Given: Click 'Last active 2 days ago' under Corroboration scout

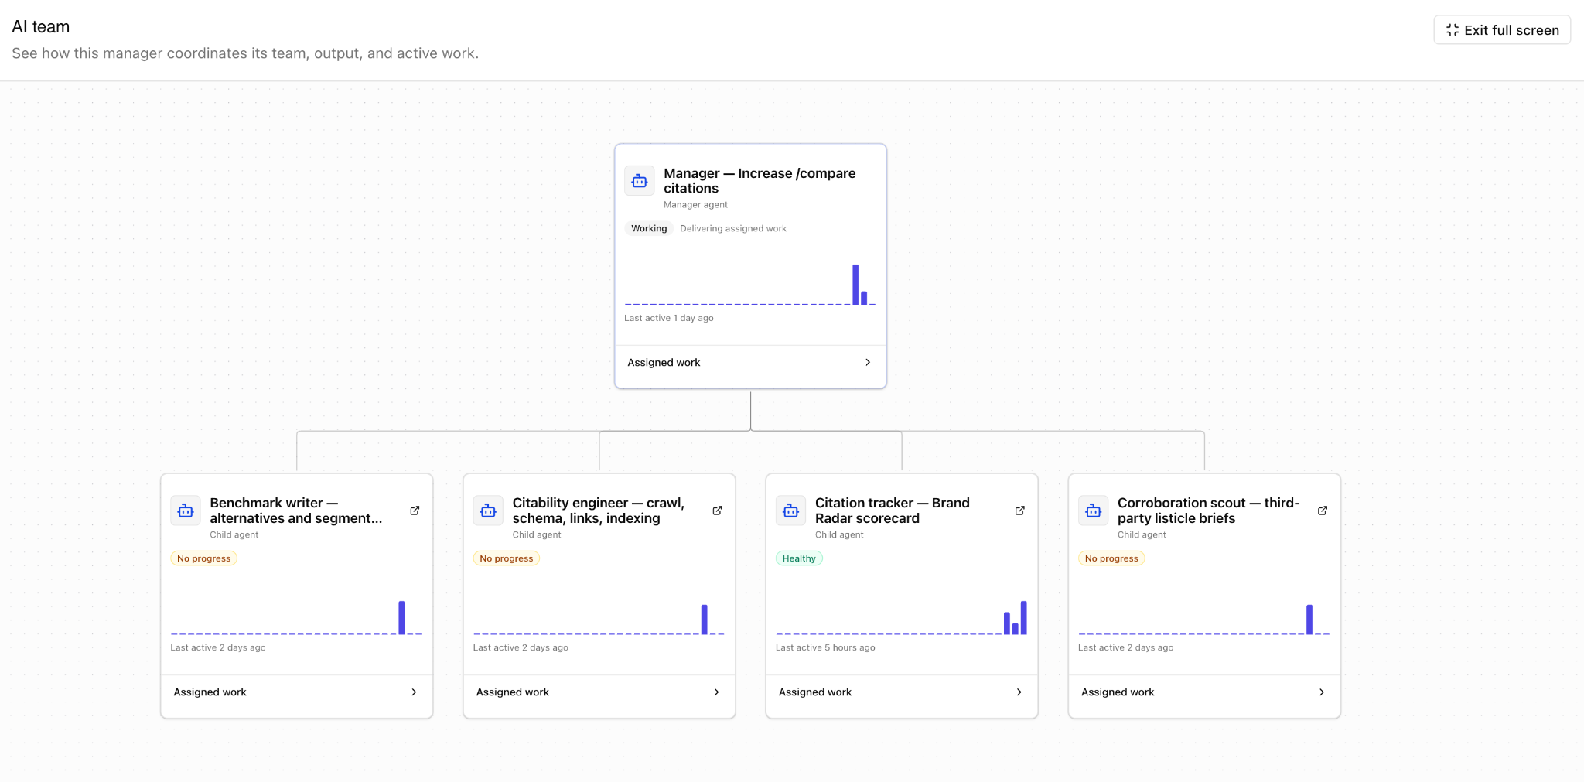Looking at the screenshot, I should (1126, 647).
